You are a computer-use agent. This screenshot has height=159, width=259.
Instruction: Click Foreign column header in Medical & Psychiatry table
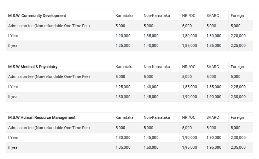point(237,67)
